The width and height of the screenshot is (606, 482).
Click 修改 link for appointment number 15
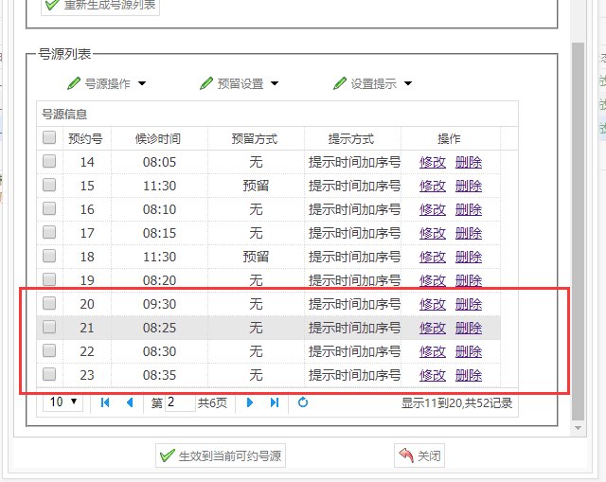pos(433,186)
